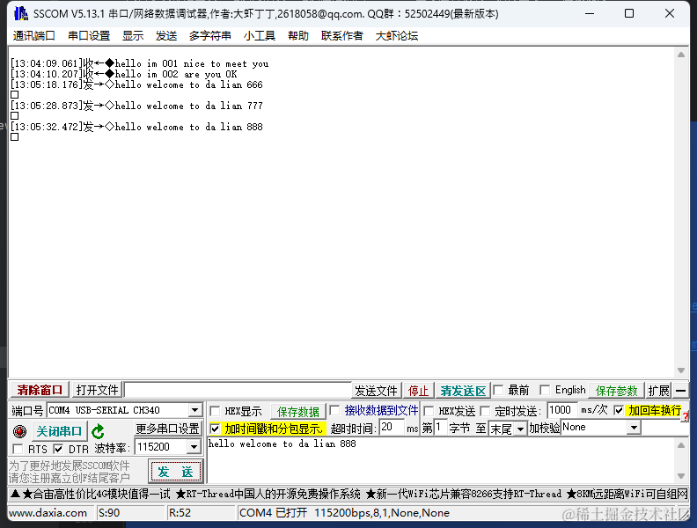The width and height of the screenshot is (697, 528).
Task: Click the 超时时间 20 ms input field
Action: pos(393,428)
